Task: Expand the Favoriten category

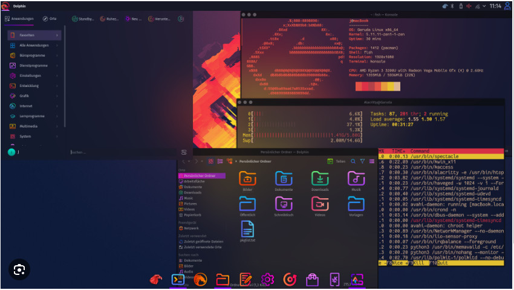Action: (x=34, y=35)
